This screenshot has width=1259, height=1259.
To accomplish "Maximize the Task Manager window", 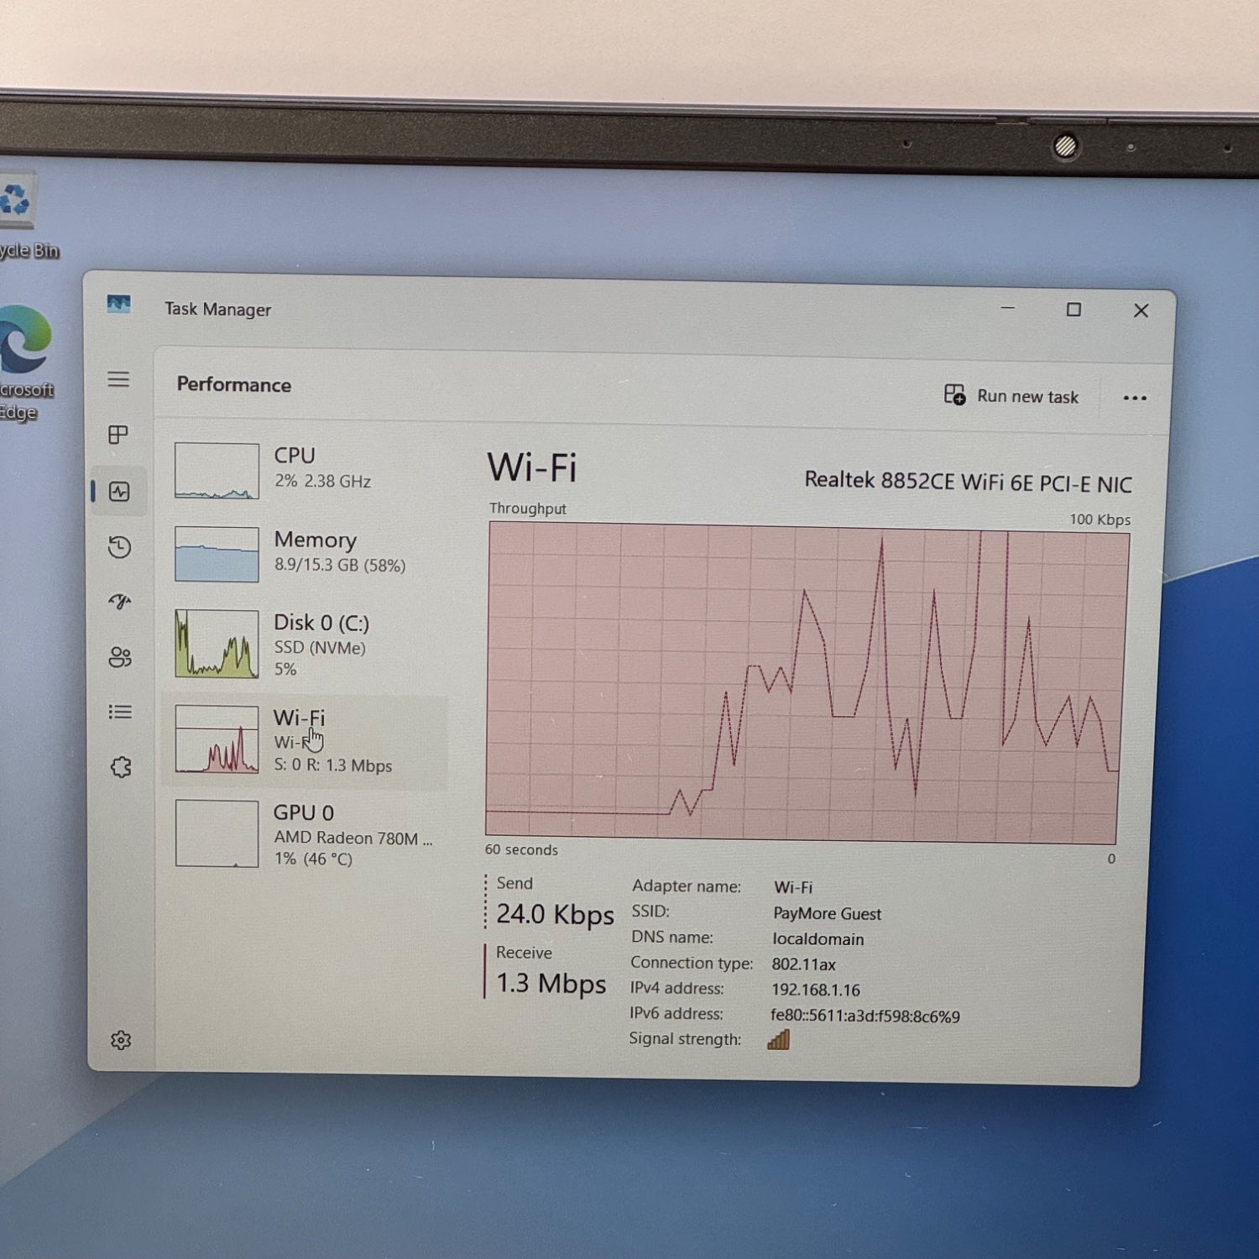I will click(1074, 310).
